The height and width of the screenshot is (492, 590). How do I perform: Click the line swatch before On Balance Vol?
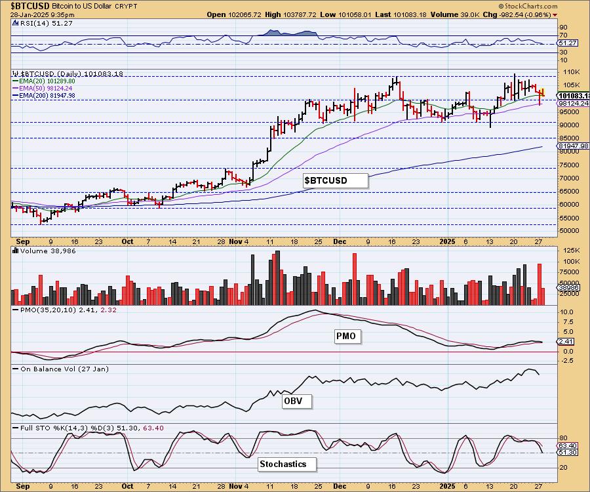pos(16,369)
